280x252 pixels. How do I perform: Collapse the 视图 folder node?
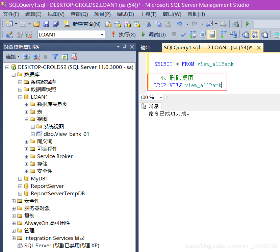tap(26, 119)
